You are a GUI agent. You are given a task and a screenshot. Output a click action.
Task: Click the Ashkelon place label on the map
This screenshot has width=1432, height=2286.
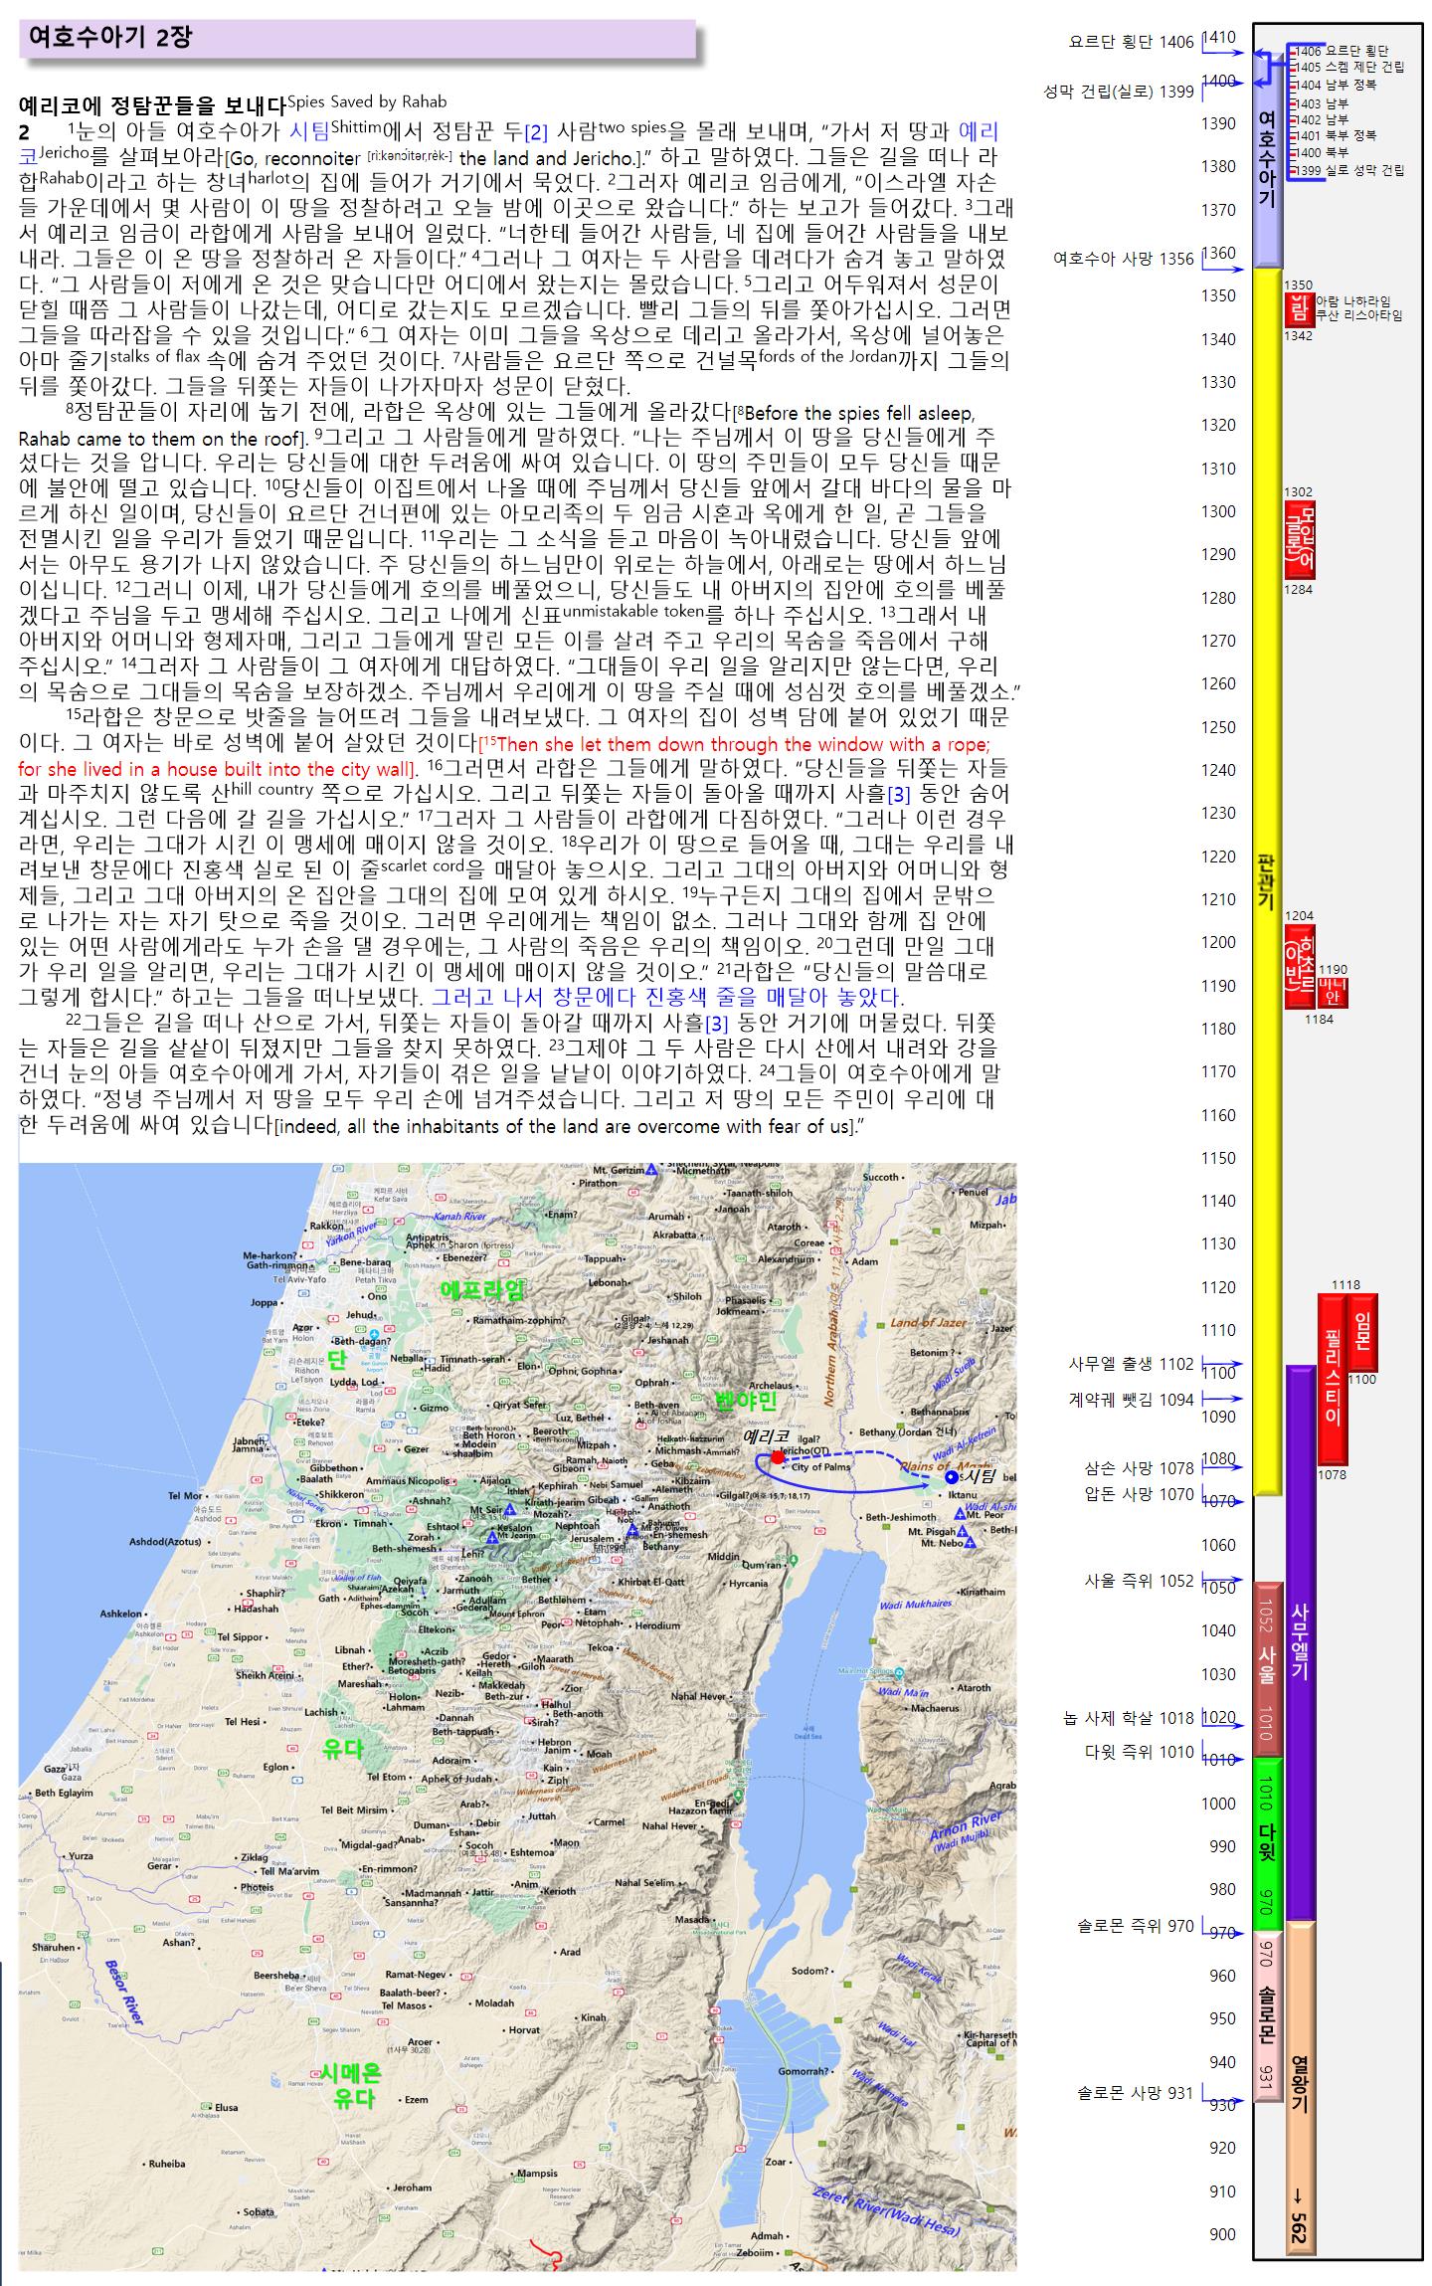121,1614
